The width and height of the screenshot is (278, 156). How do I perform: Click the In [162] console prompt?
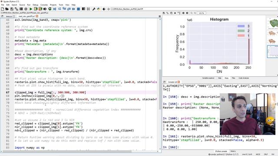tap(171, 147)
